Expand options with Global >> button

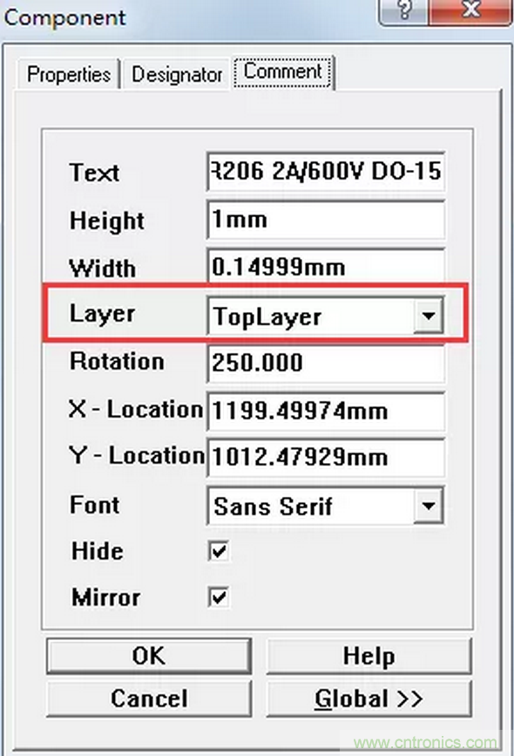(369, 698)
